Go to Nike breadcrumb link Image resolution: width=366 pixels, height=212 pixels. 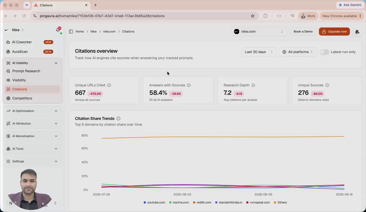click(x=93, y=32)
